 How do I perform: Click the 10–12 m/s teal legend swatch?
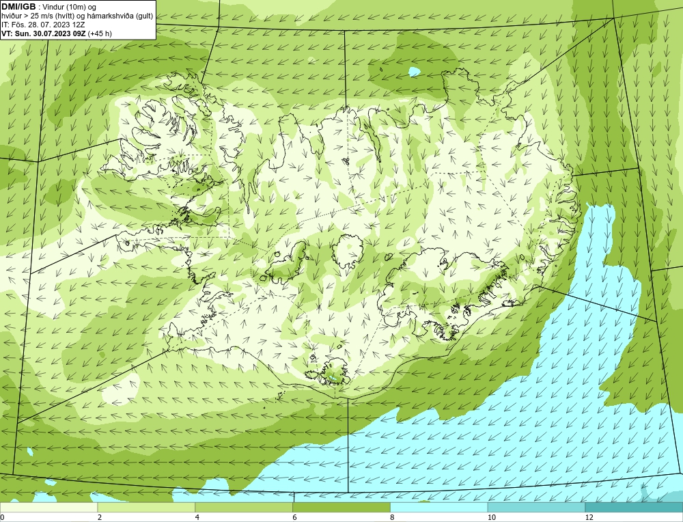(537, 507)
